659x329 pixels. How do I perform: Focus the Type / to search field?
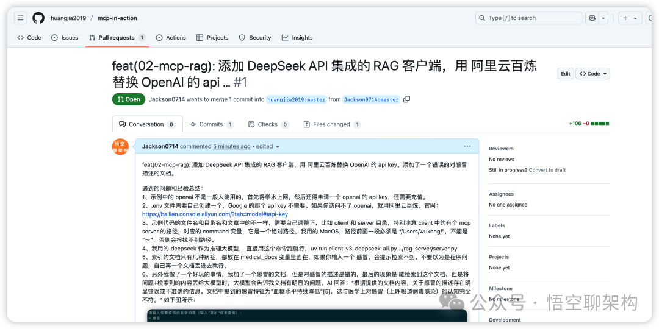pyautogui.click(x=528, y=18)
